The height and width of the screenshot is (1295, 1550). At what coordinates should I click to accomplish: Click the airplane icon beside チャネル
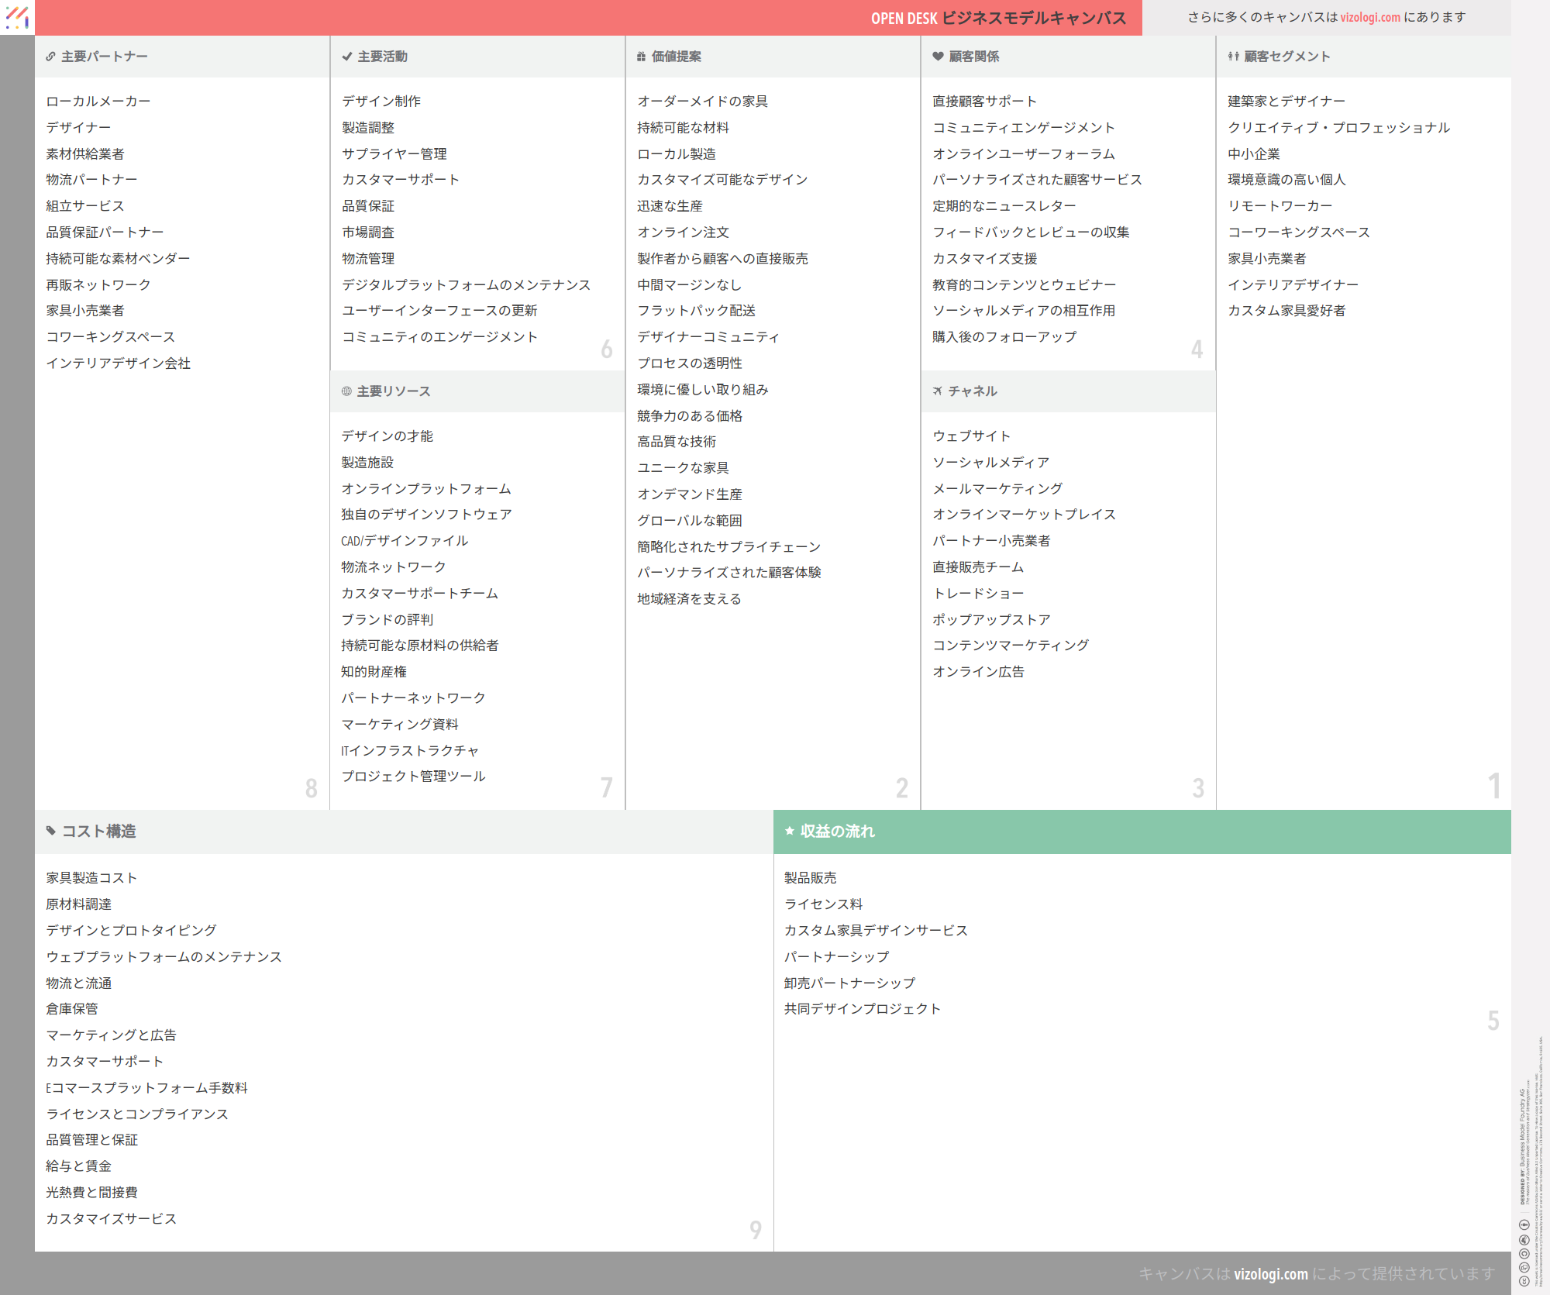[x=938, y=391]
